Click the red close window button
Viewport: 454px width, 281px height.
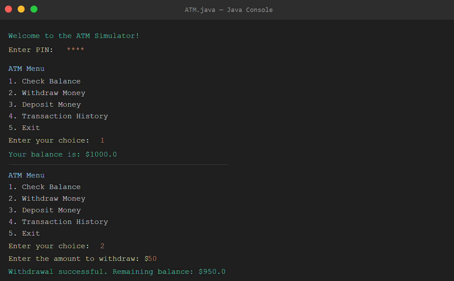[9, 9]
